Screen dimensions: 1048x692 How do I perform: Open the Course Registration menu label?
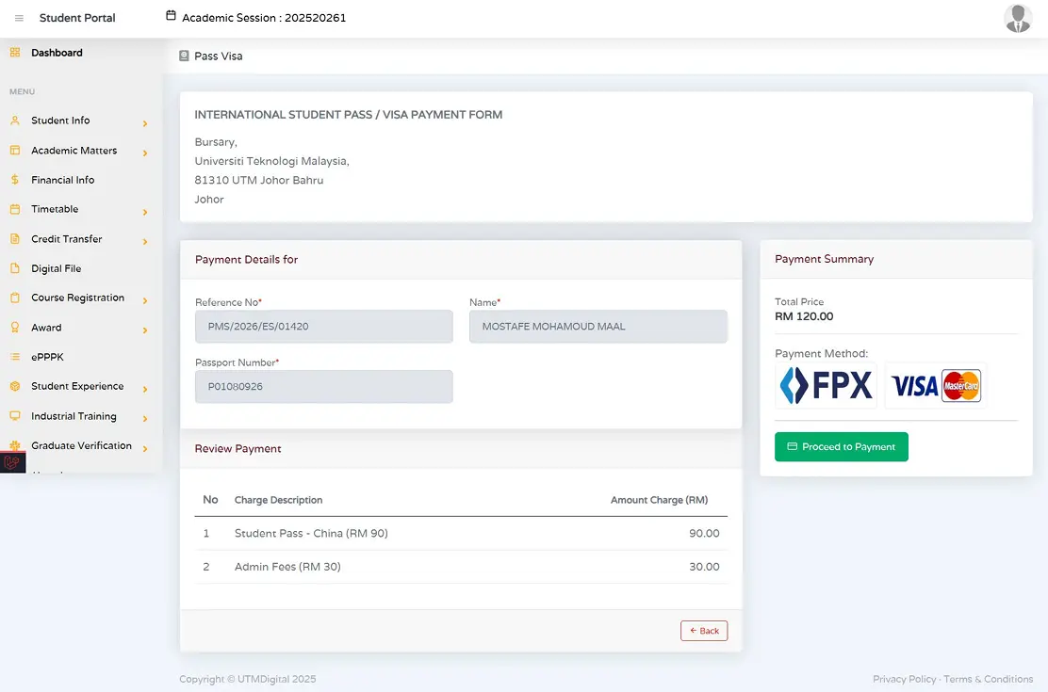(77, 298)
